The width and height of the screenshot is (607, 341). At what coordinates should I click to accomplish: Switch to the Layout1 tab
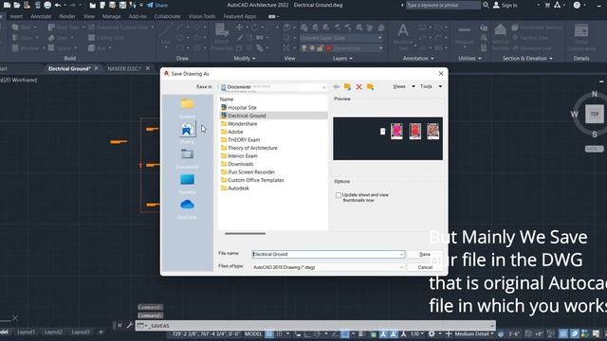[x=26, y=332]
